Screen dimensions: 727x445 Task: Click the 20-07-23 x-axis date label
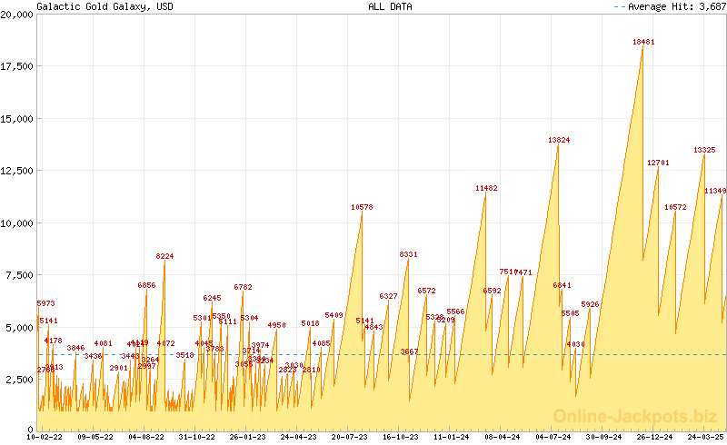(349, 437)
